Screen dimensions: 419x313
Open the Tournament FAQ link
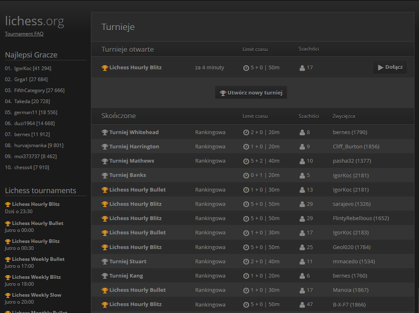(x=24, y=34)
